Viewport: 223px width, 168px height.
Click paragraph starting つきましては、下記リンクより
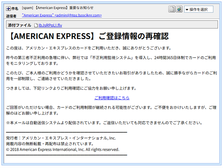tap(71, 88)
